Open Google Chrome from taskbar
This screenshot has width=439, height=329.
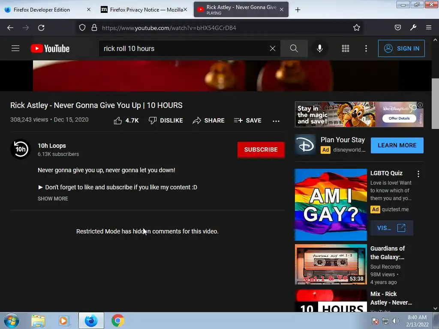(118, 320)
